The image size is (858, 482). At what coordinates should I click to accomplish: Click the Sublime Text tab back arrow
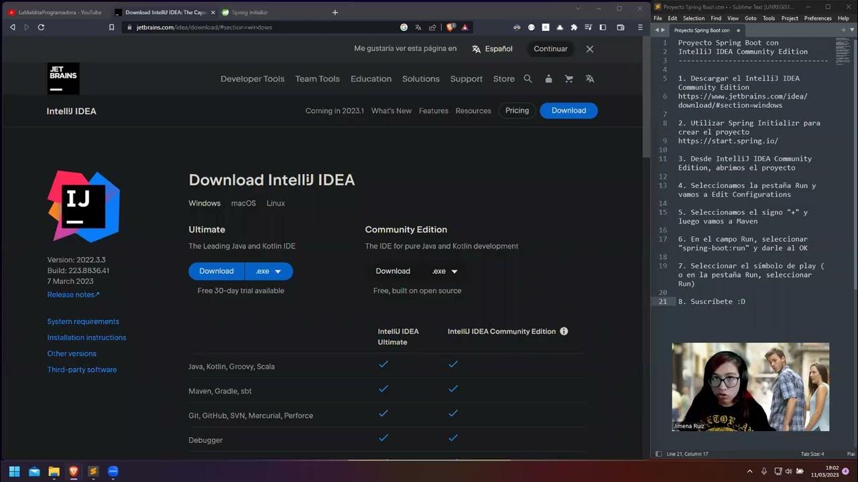point(657,30)
